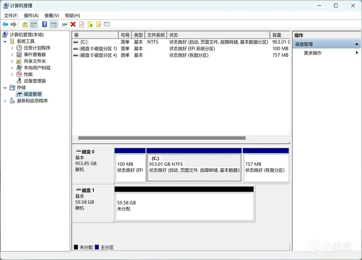Viewport: 362px width, 260px height.
Task: Click the 容量 column header
Action: pos(280,35)
